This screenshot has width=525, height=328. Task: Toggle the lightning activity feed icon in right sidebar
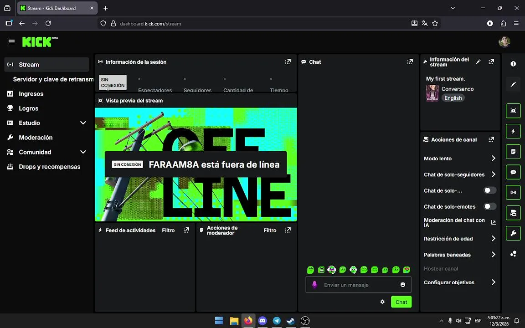point(513,131)
